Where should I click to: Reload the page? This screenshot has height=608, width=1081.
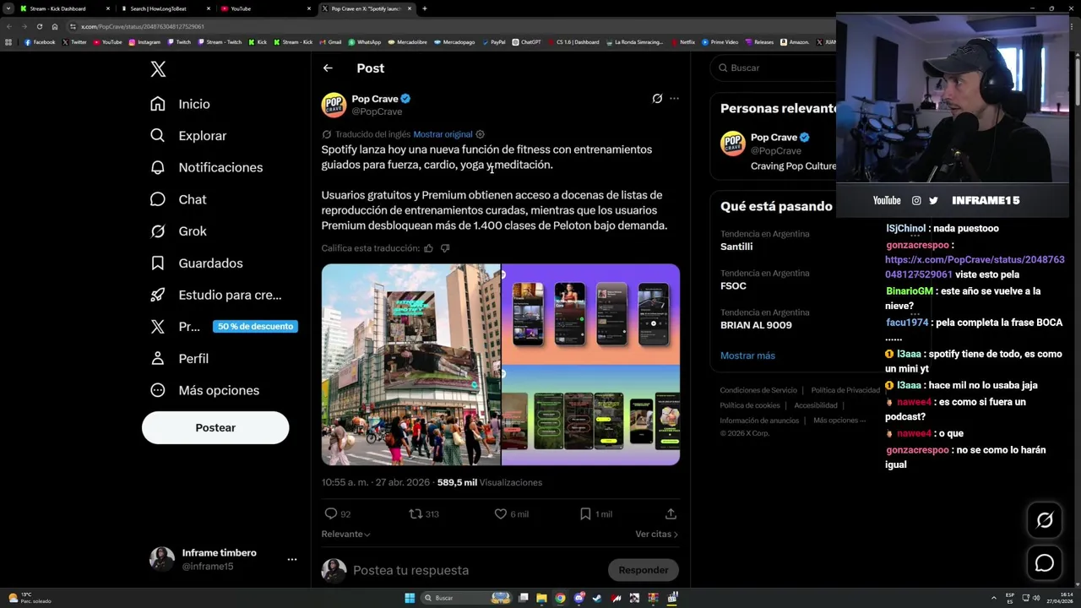pyautogui.click(x=39, y=26)
